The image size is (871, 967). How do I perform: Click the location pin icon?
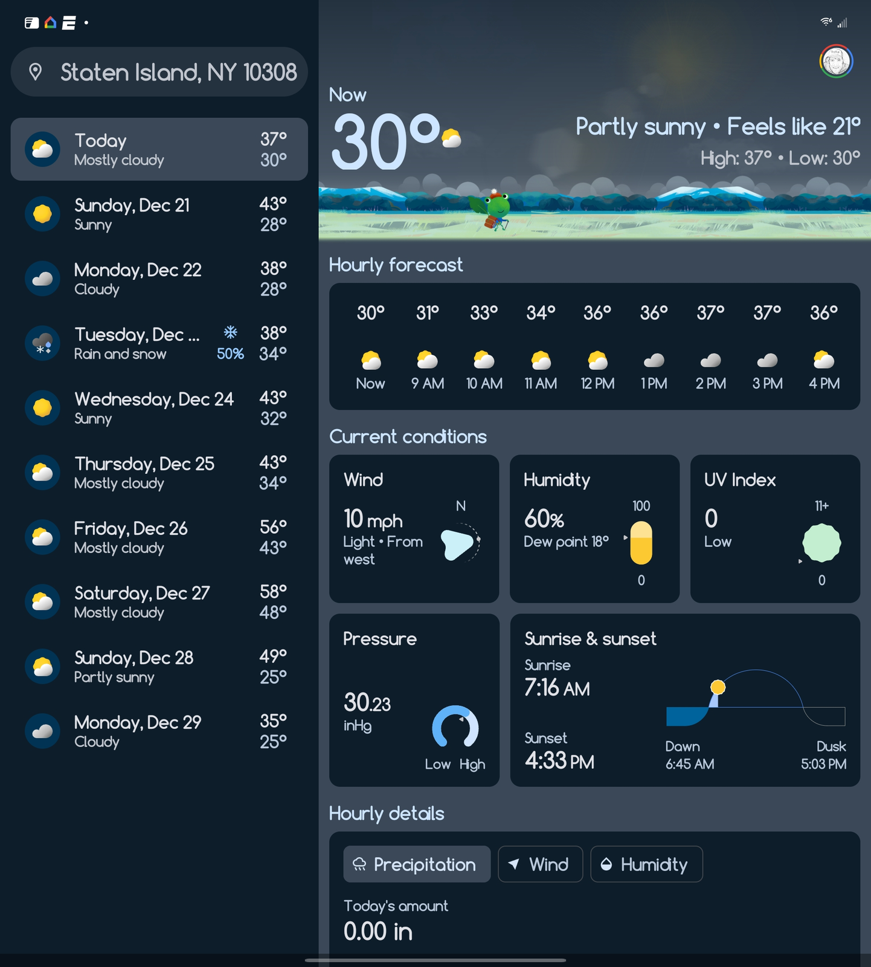[36, 72]
